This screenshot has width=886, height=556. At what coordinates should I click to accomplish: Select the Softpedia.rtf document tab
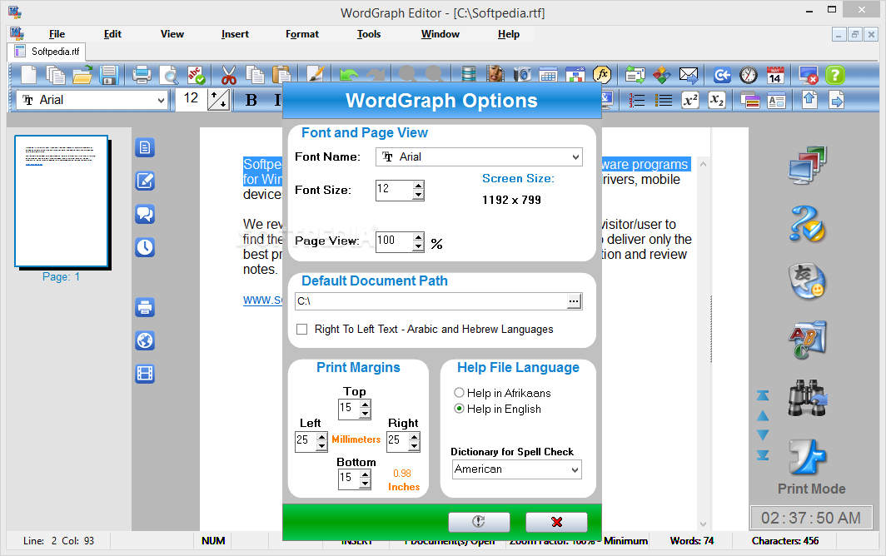pyautogui.click(x=47, y=52)
